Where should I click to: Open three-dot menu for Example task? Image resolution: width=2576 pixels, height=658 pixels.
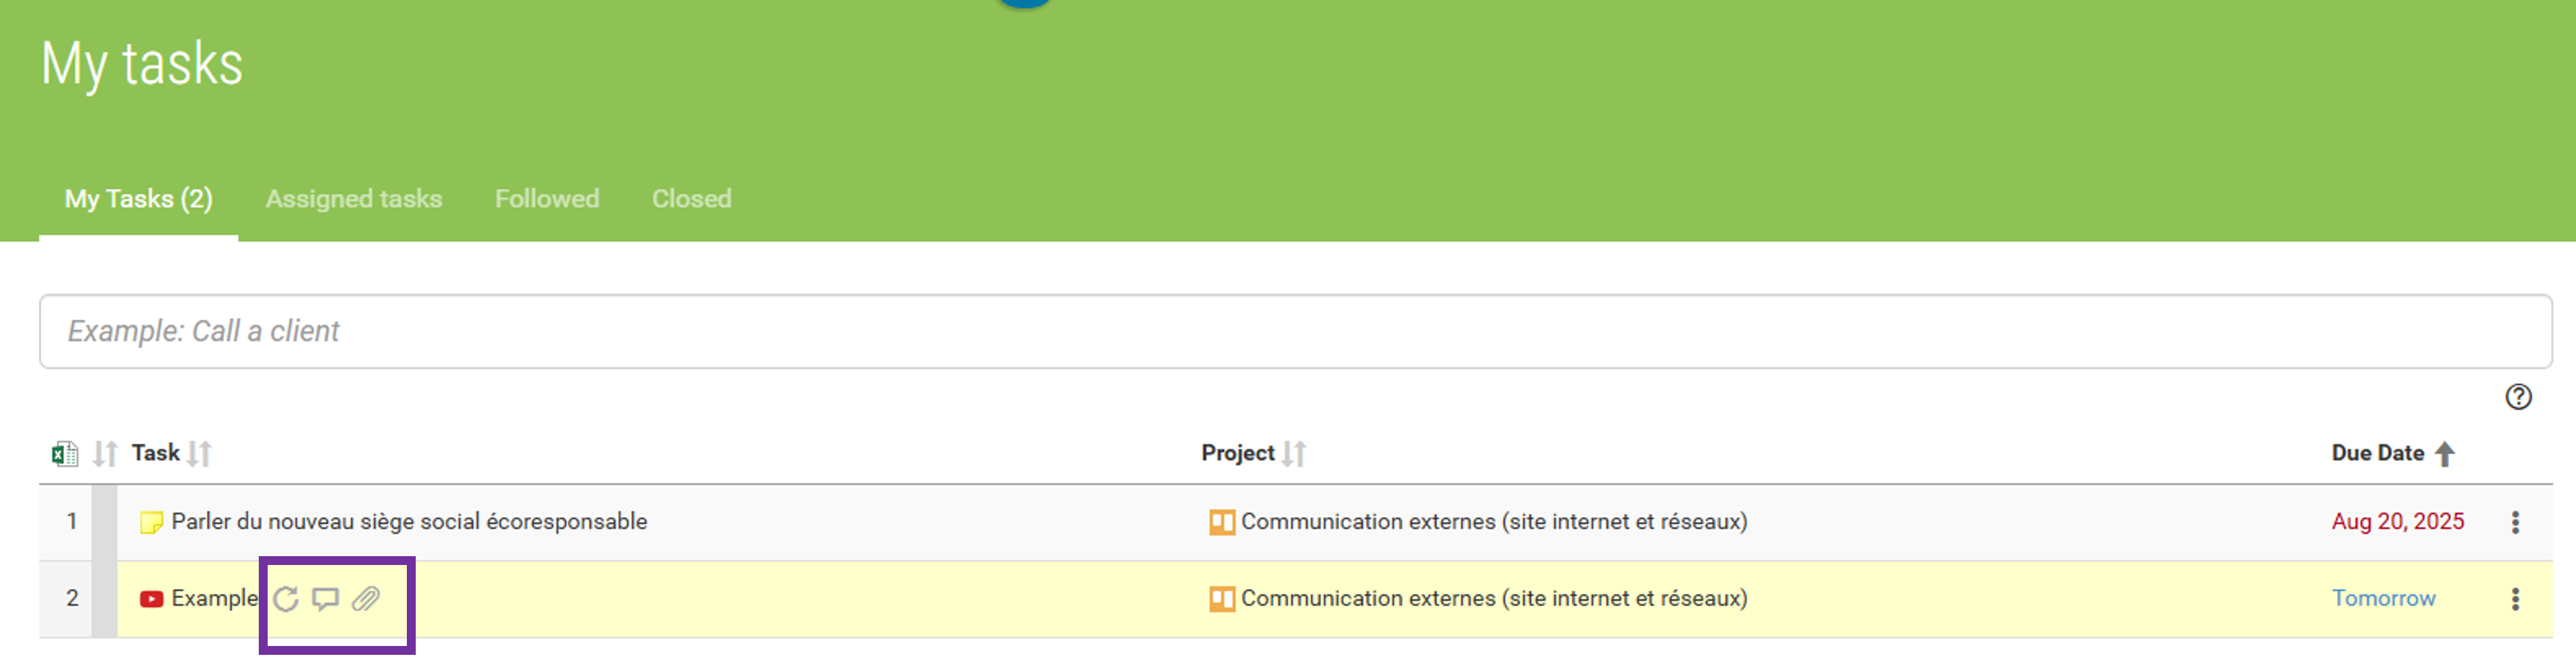(2515, 599)
